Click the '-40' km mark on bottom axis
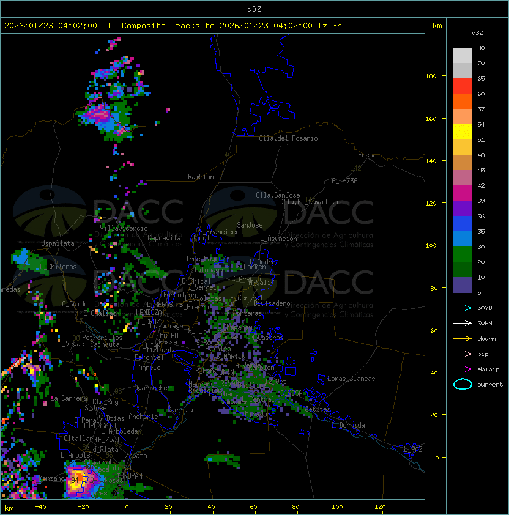 coord(40,507)
